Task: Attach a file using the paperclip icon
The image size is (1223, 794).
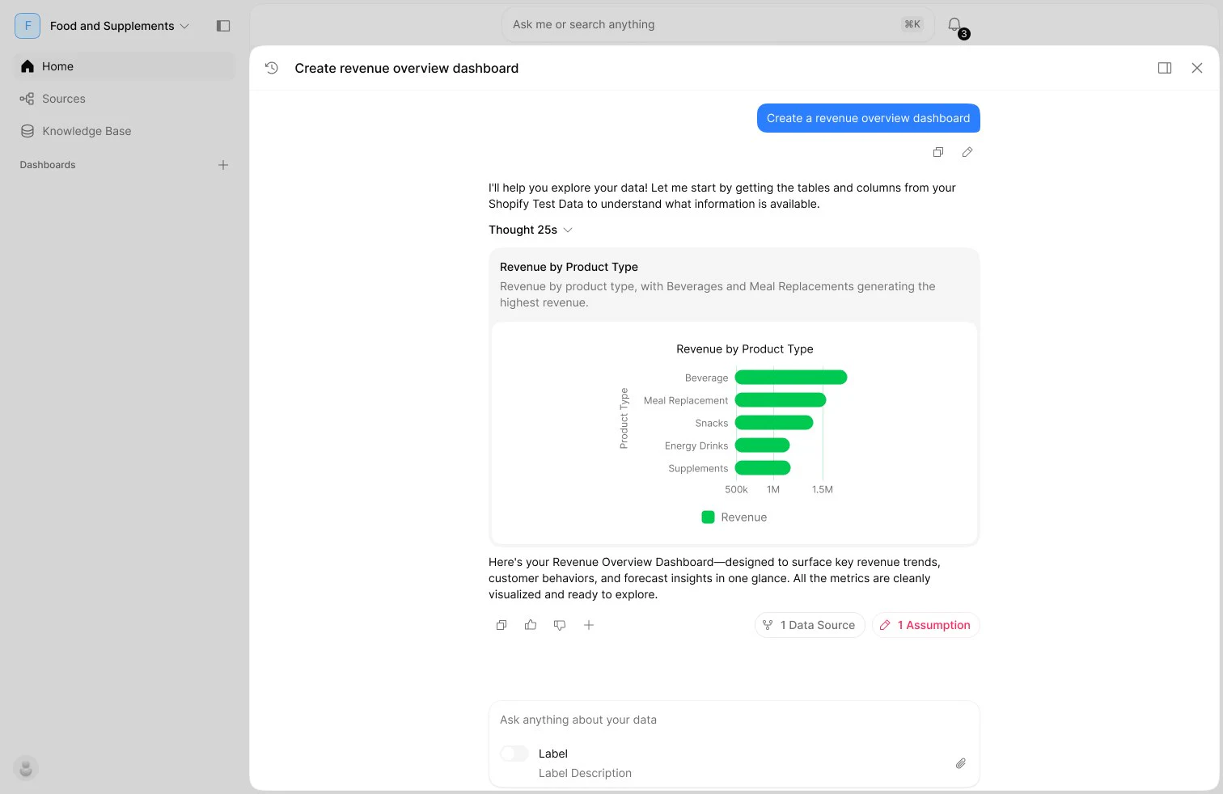Action: pos(961,763)
